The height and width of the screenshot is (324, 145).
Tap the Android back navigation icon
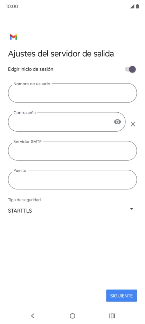[x=33, y=316]
